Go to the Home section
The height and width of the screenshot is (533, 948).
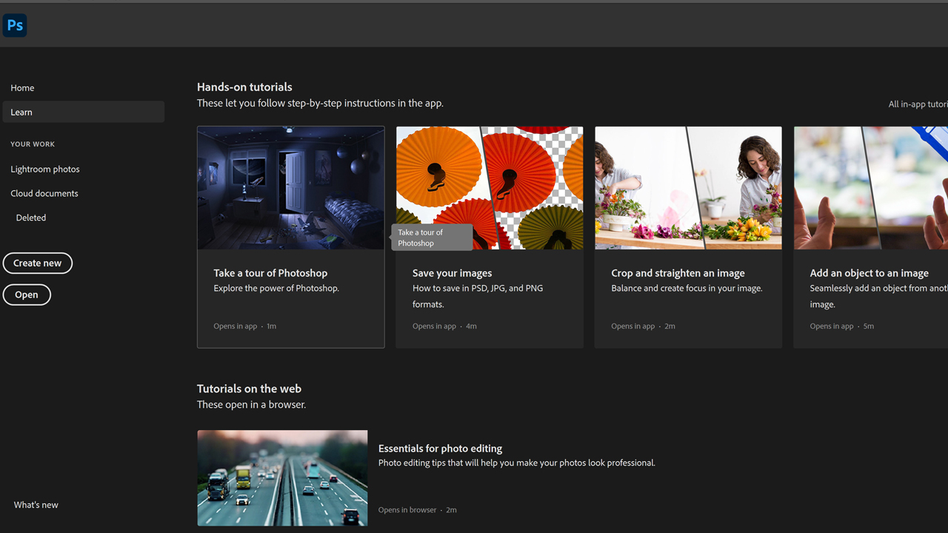22,88
